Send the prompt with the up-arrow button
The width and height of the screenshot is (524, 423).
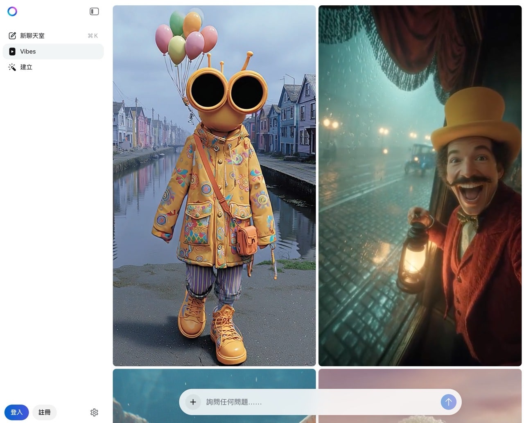click(448, 402)
